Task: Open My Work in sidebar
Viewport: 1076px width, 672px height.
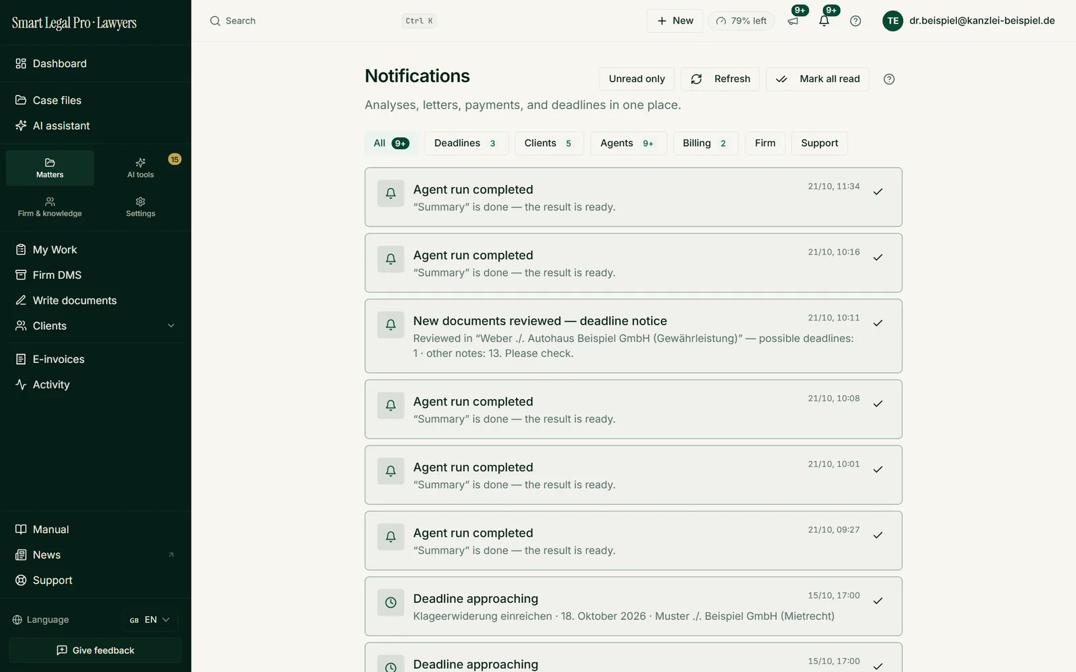Action: coord(95,249)
